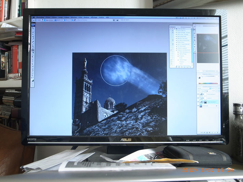Open the Affichage menu

pos(94,17)
